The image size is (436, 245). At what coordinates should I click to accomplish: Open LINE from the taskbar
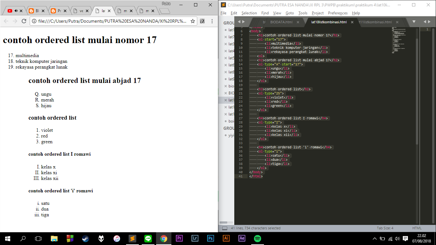click(x=148, y=238)
